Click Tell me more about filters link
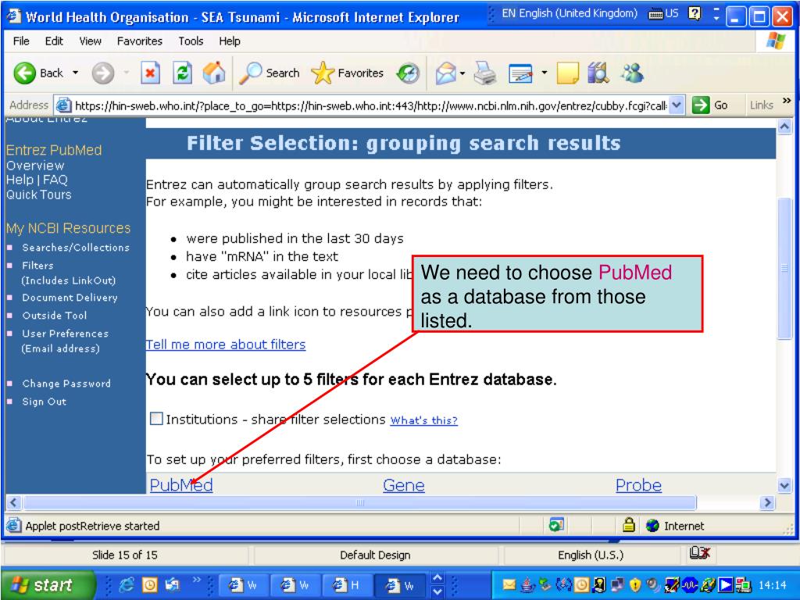Screen dimensions: 800x600 pos(226,345)
